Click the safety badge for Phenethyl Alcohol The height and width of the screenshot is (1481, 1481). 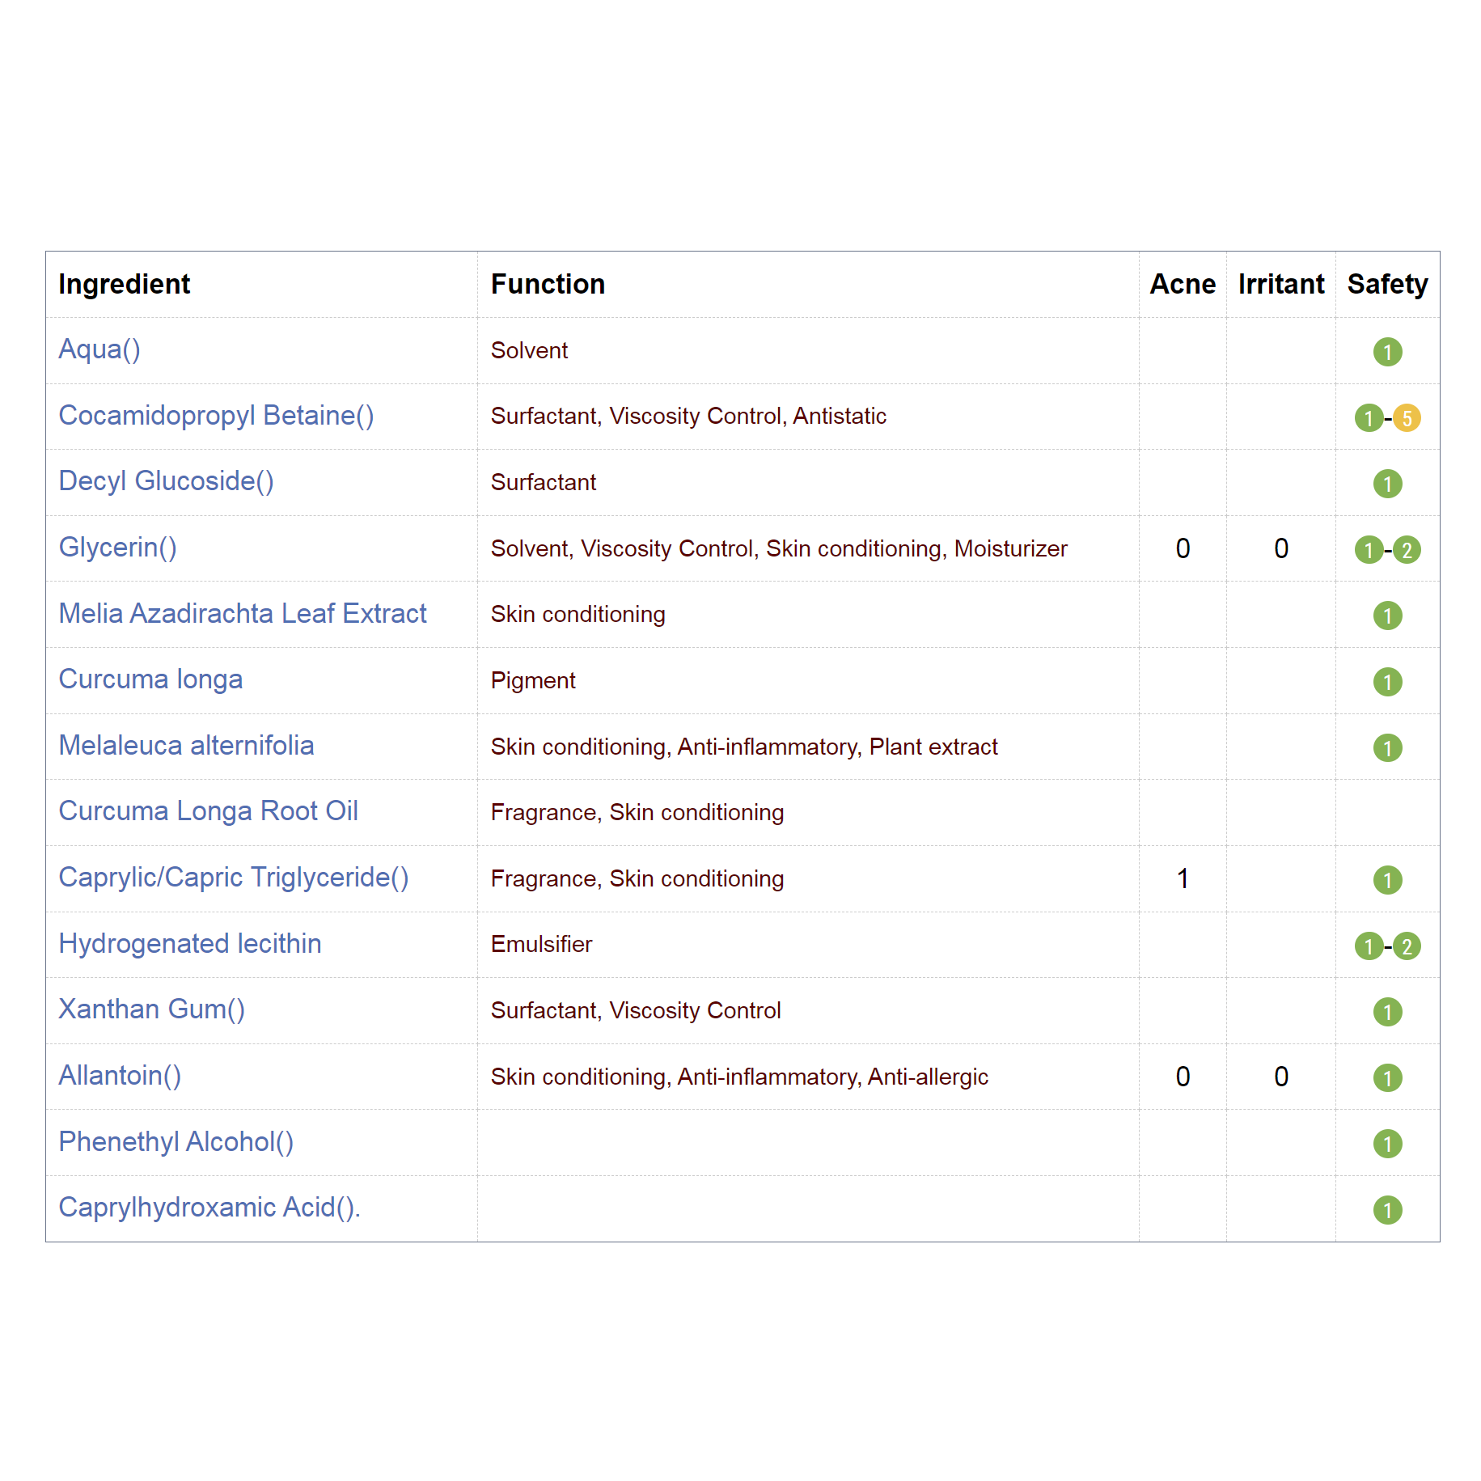point(1387,1144)
